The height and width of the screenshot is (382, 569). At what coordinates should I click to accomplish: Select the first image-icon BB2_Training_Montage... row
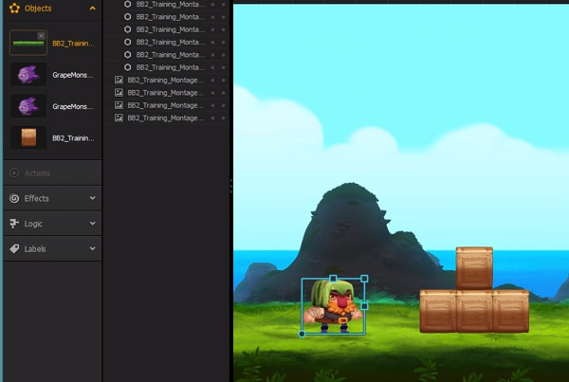pos(167,81)
